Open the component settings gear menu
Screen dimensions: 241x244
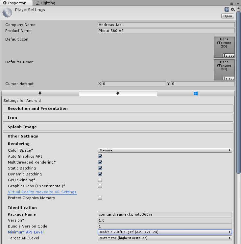(232, 10)
